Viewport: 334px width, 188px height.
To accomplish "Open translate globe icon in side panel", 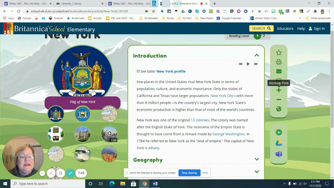I will 279,109.
